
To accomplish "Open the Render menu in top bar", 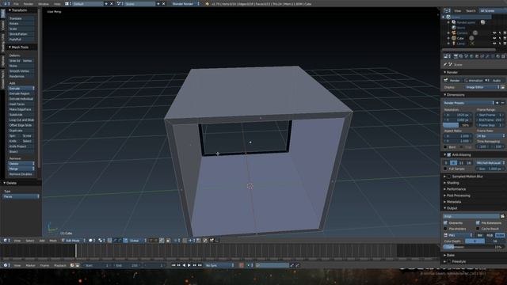I will click(x=29, y=4).
